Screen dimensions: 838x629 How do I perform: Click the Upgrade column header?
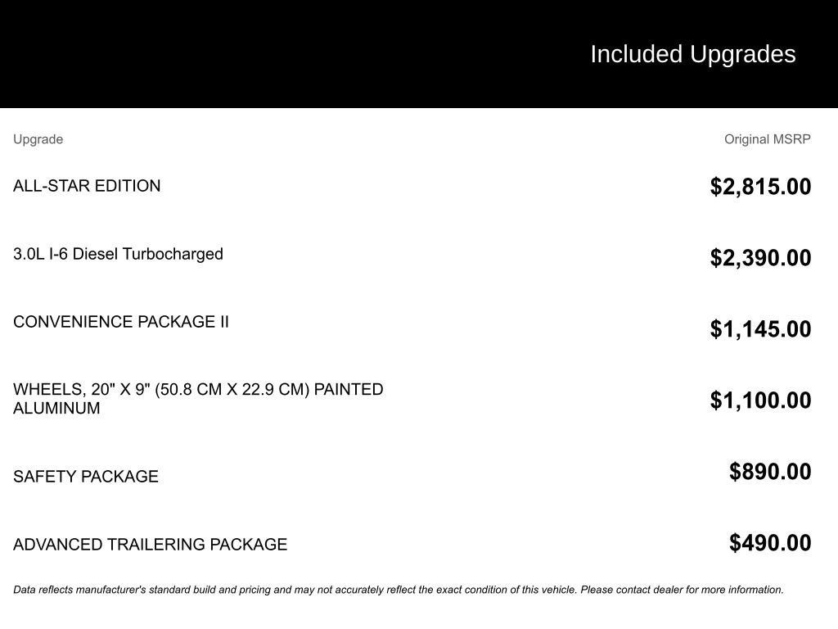click(38, 139)
